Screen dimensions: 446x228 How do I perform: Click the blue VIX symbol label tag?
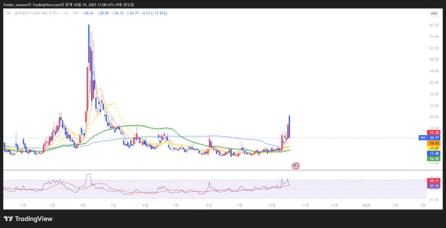(x=422, y=137)
